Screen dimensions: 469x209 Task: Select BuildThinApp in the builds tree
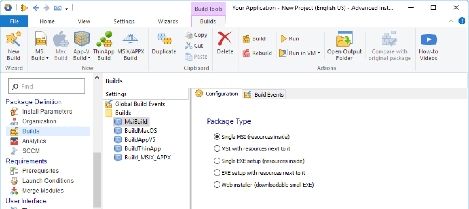(x=142, y=148)
